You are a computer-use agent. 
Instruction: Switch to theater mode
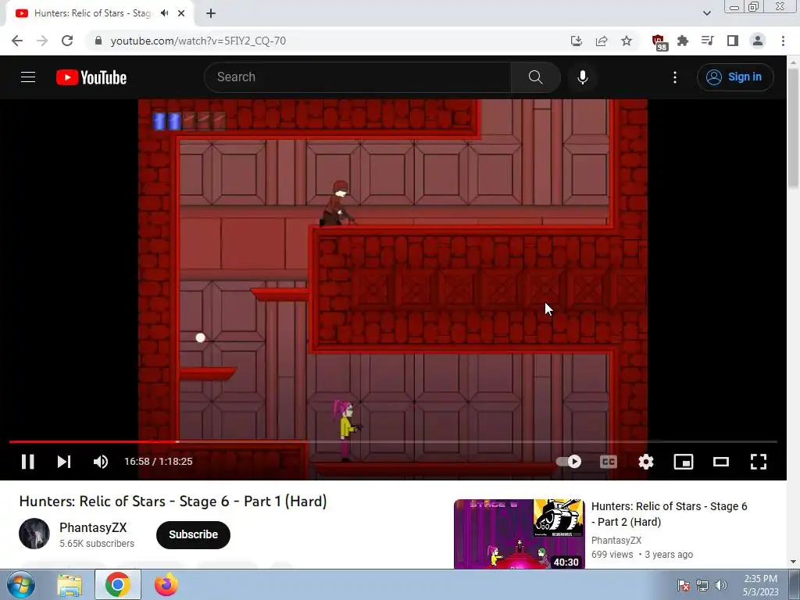point(721,462)
